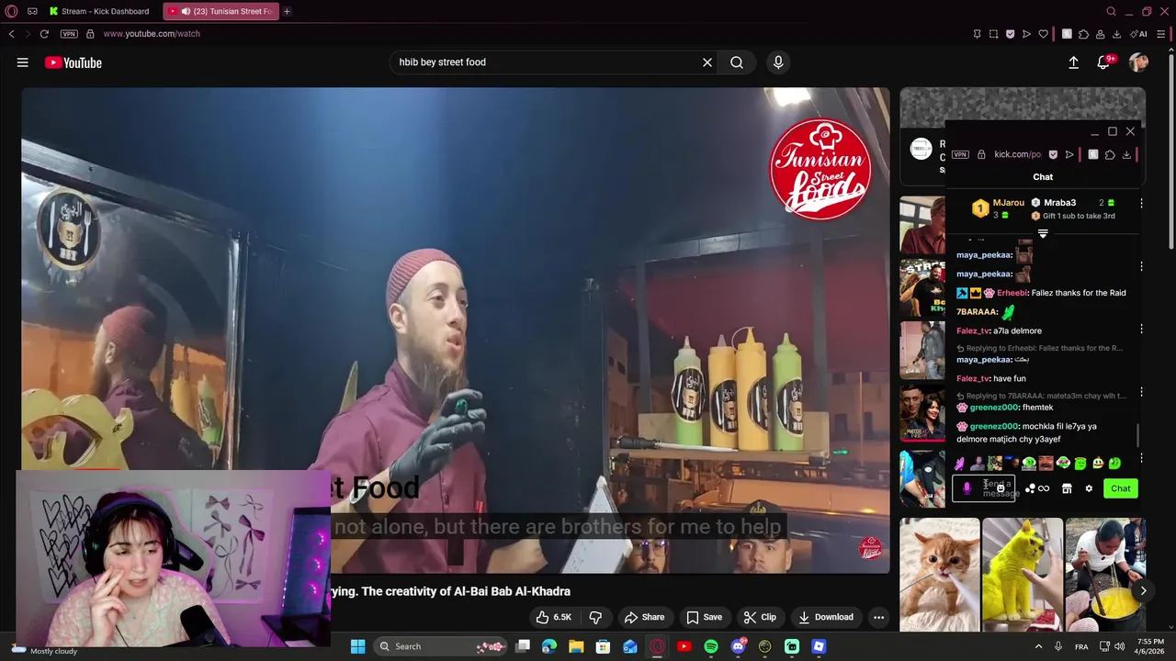Viewport: 1176px width, 661px height.
Task: Clear the YouTube search box text
Action: [707, 62]
